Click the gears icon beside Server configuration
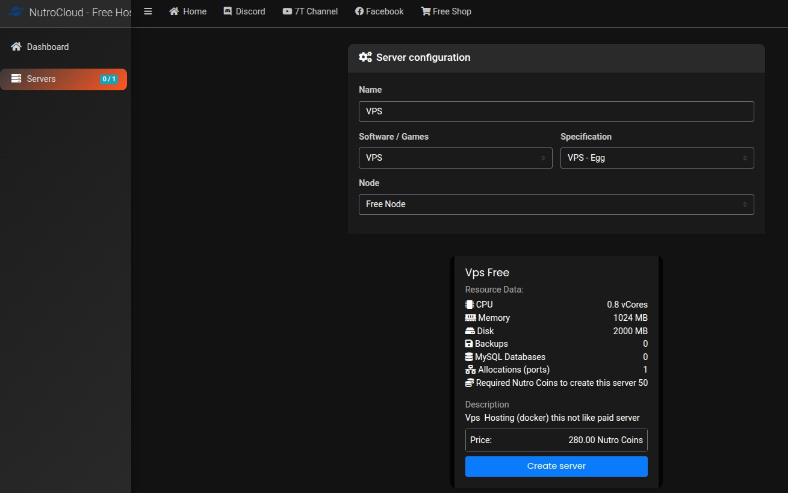 (x=365, y=57)
